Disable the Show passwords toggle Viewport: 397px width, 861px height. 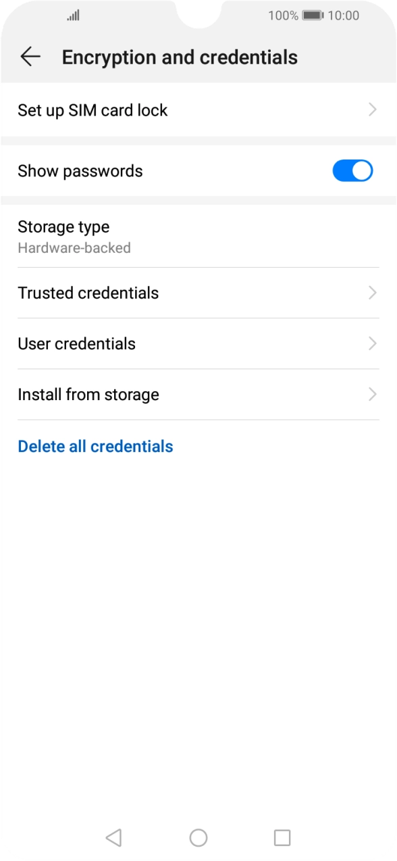click(x=352, y=170)
